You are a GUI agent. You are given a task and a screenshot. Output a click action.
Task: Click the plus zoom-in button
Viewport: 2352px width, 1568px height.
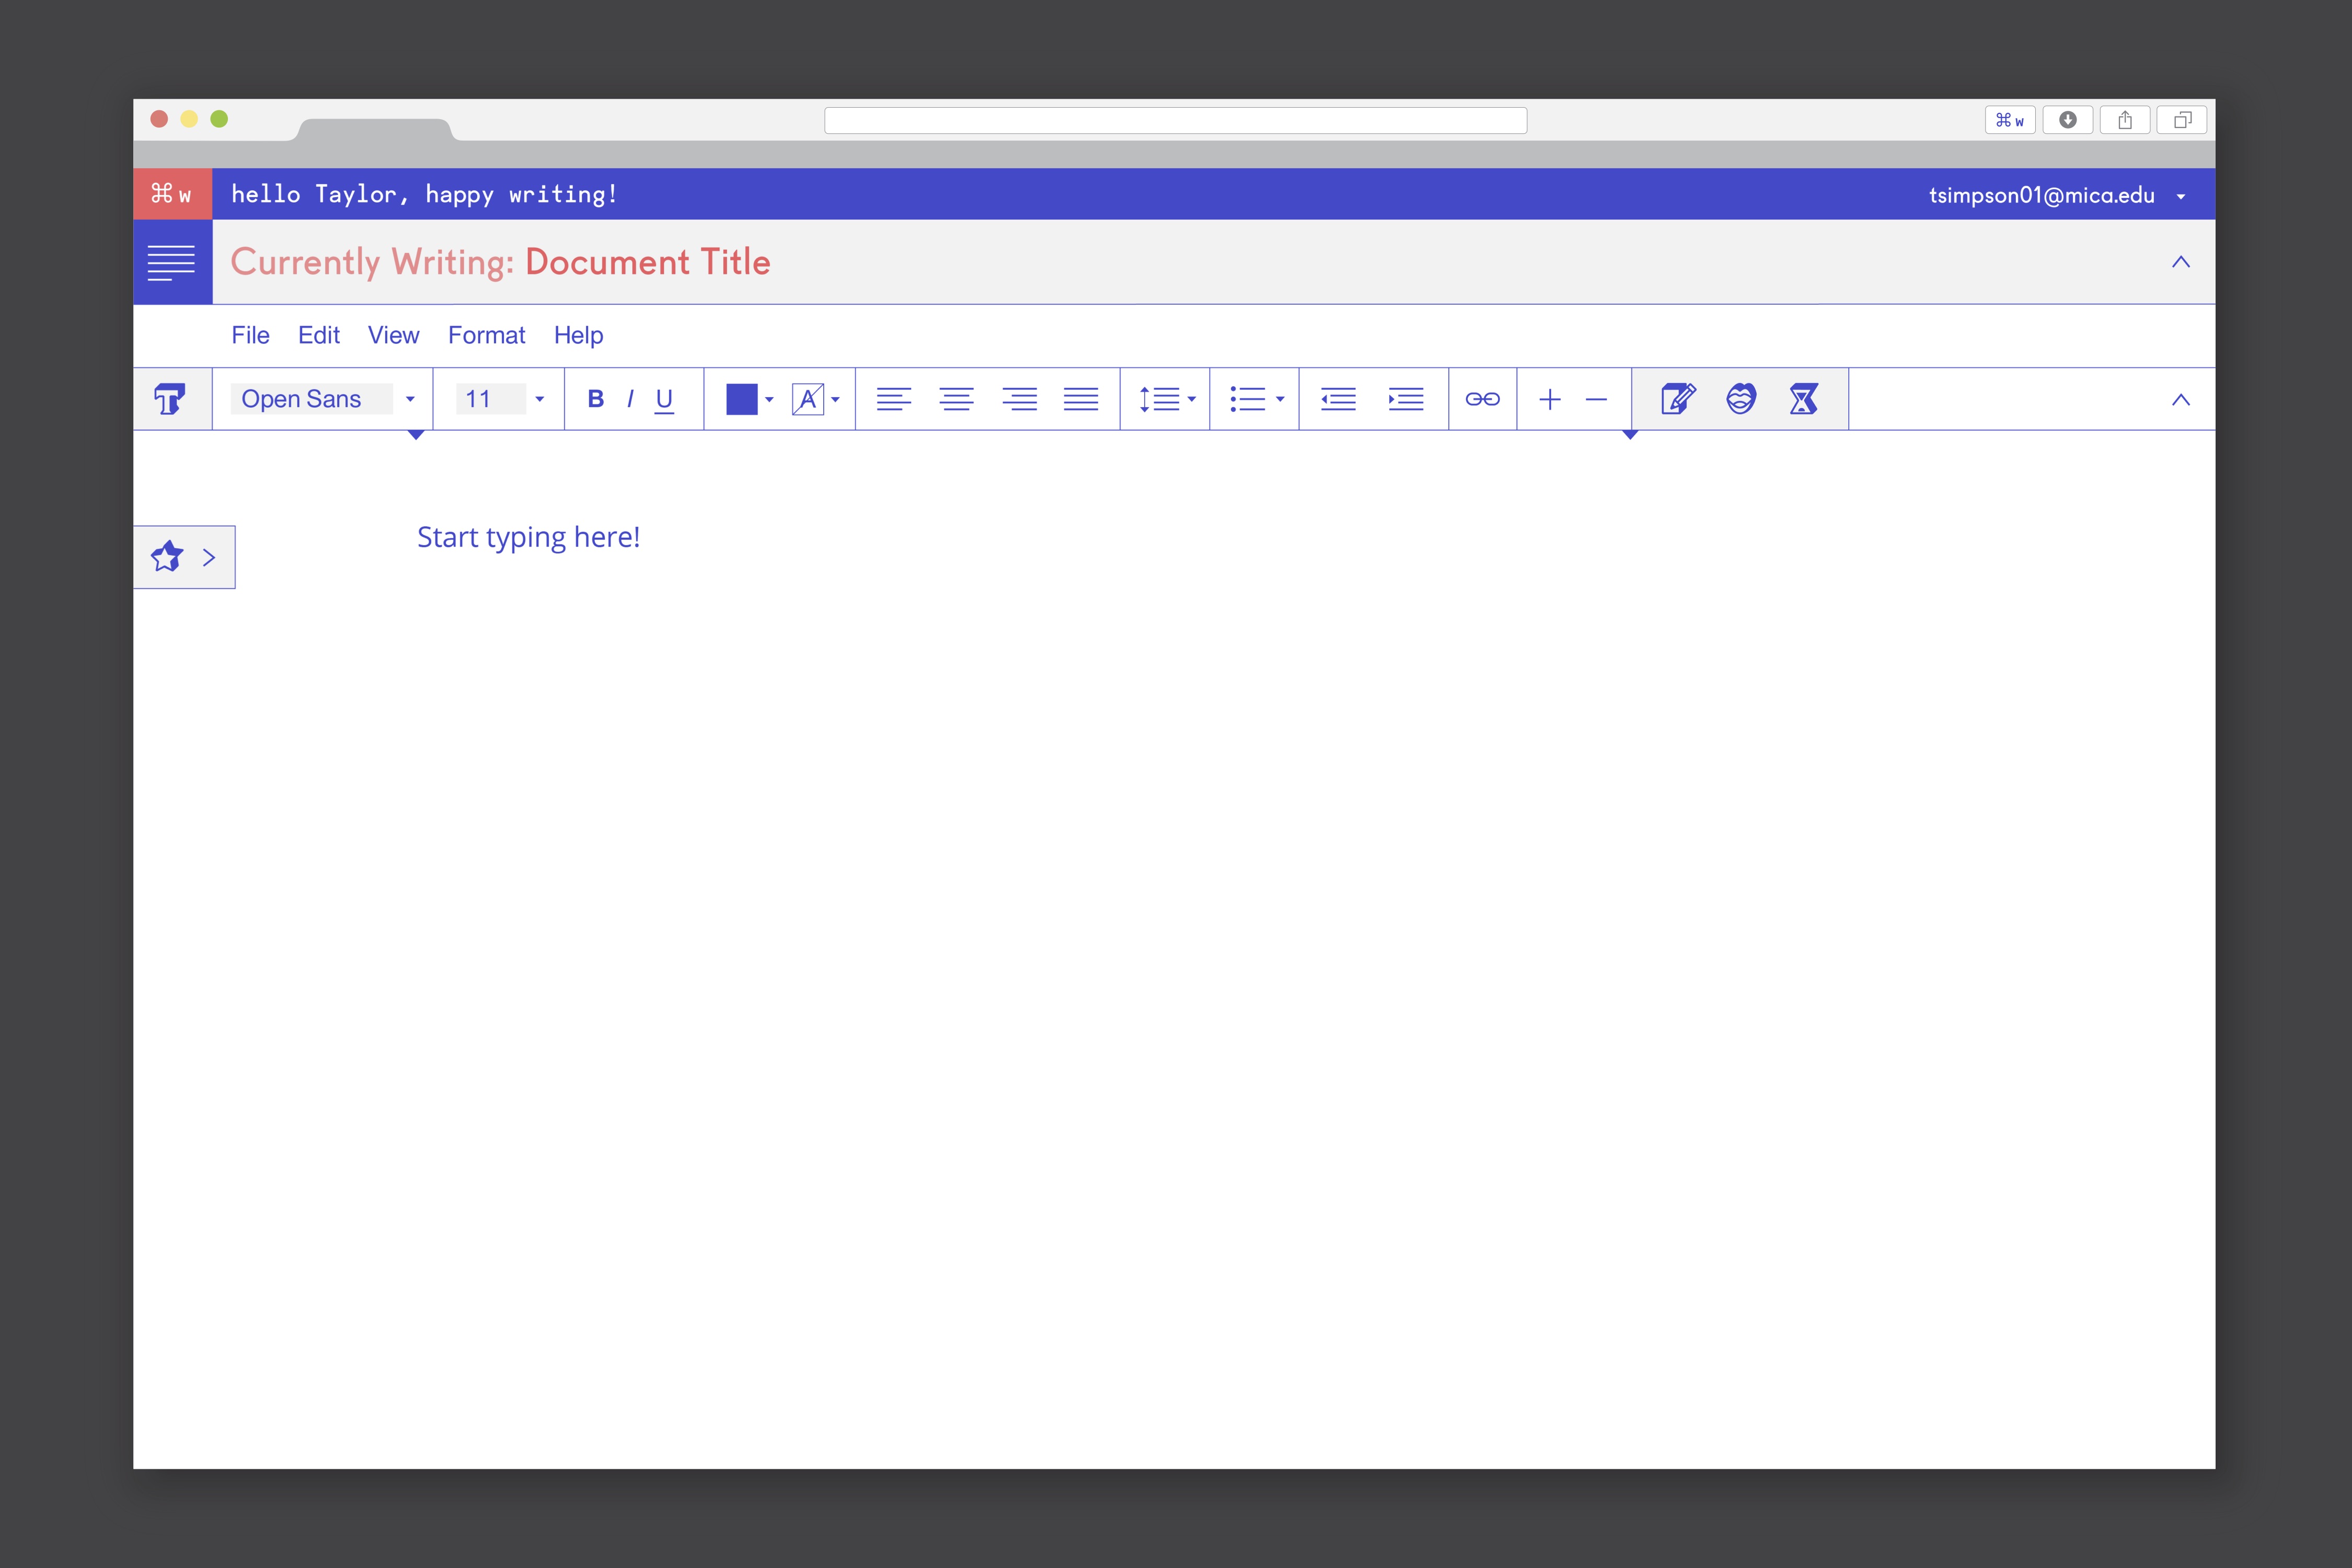point(1550,399)
